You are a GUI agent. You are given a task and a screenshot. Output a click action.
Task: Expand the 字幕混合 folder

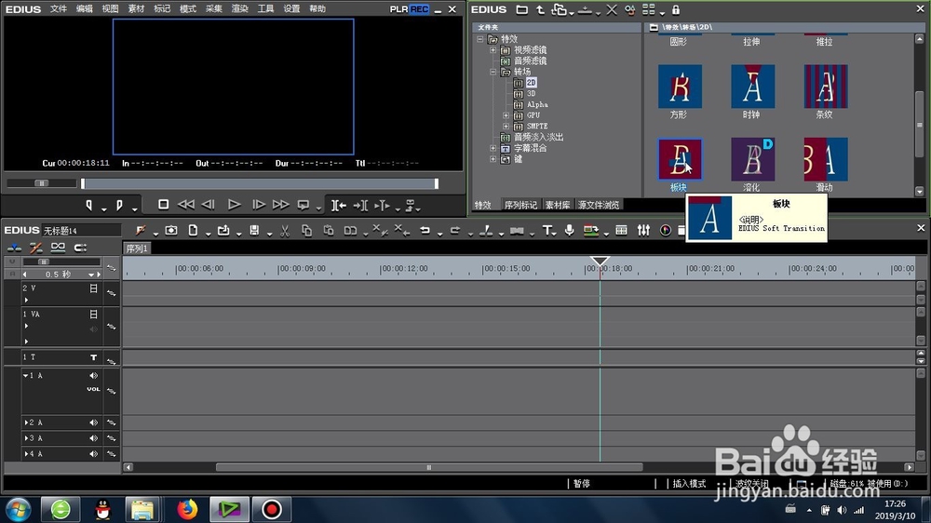pyautogui.click(x=492, y=148)
